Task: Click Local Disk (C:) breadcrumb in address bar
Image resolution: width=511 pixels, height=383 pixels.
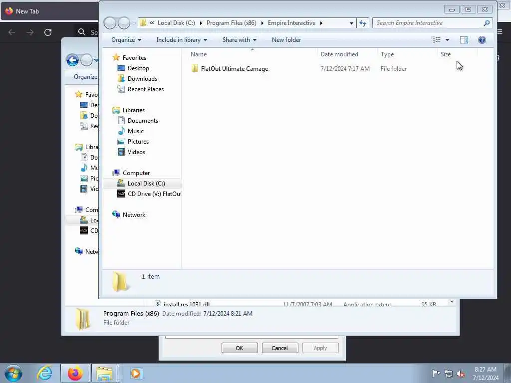Action: click(x=176, y=23)
